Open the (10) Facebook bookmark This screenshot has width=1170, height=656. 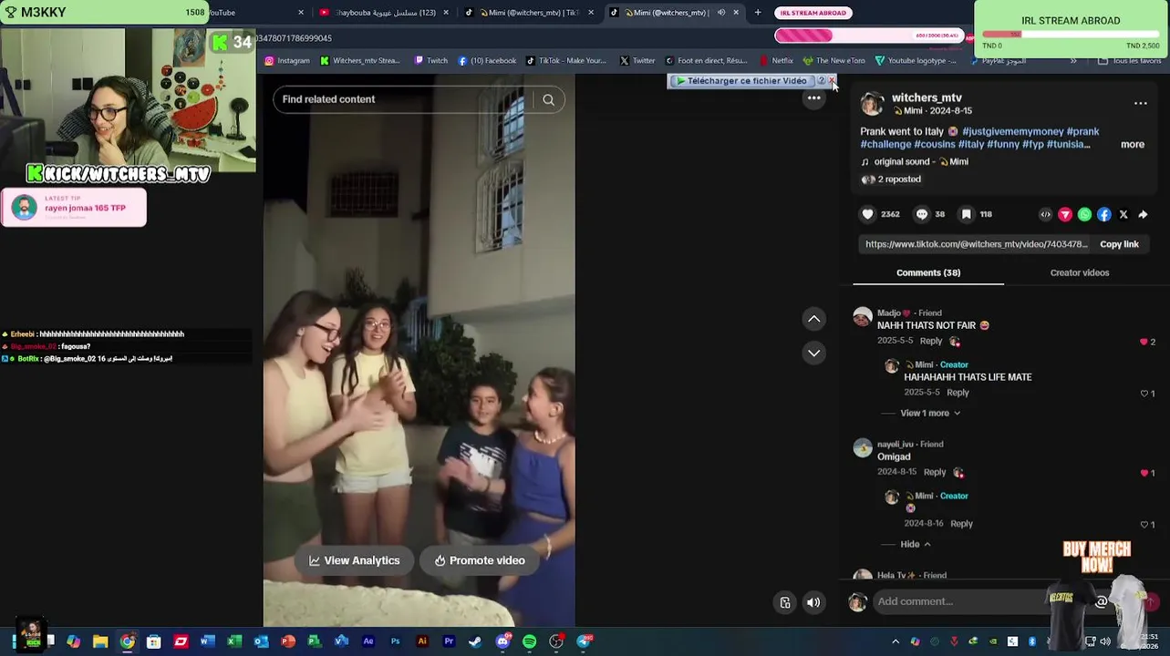[x=487, y=61]
